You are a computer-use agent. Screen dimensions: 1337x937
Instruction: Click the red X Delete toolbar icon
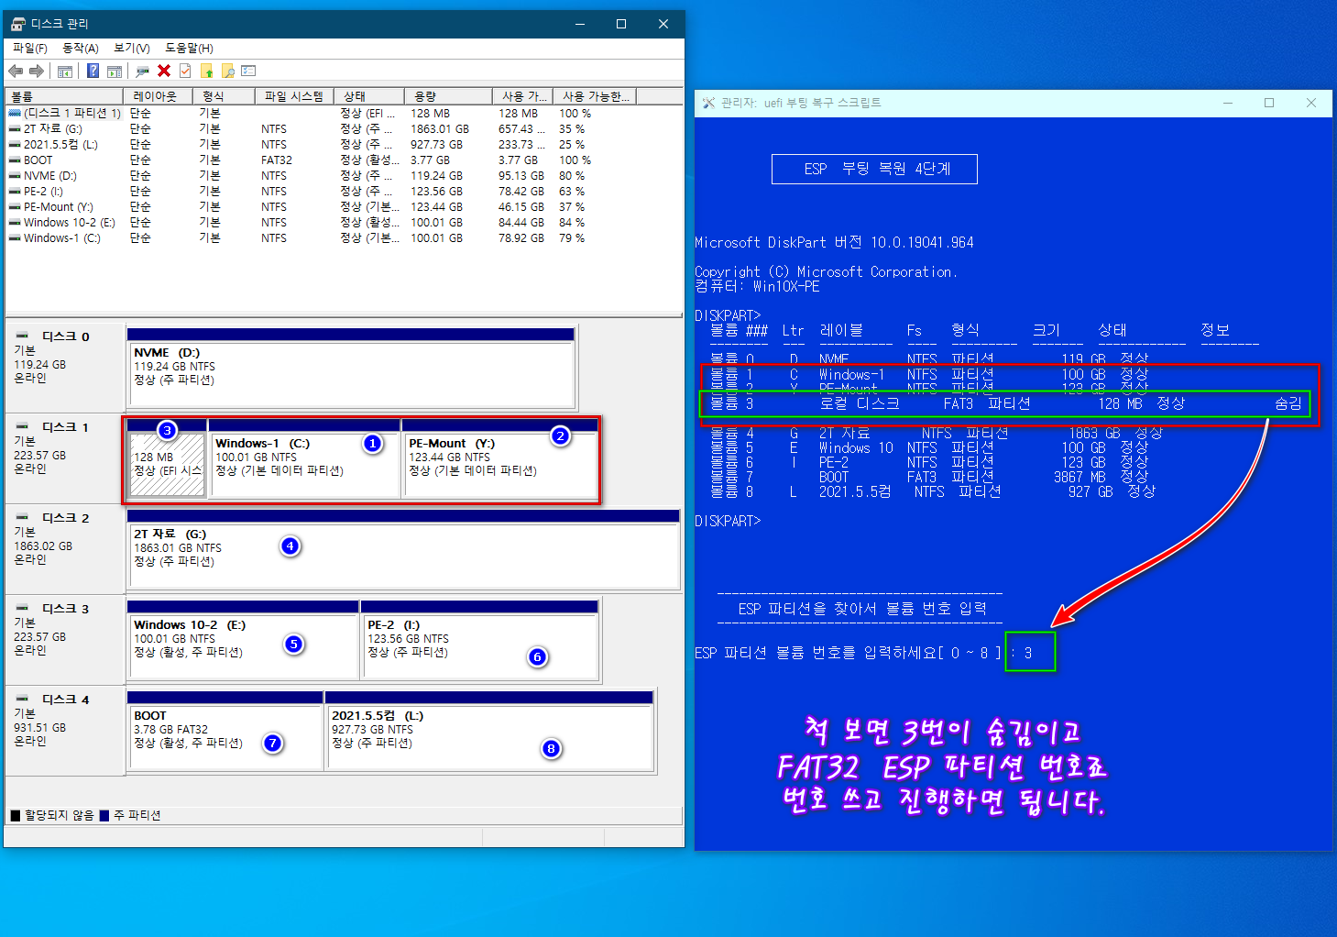[164, 71]
